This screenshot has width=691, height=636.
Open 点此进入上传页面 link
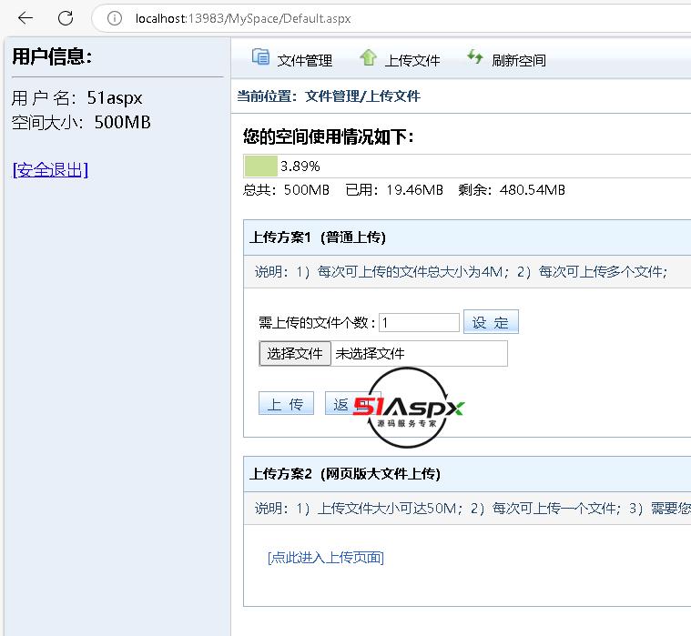tap(326, 558)
